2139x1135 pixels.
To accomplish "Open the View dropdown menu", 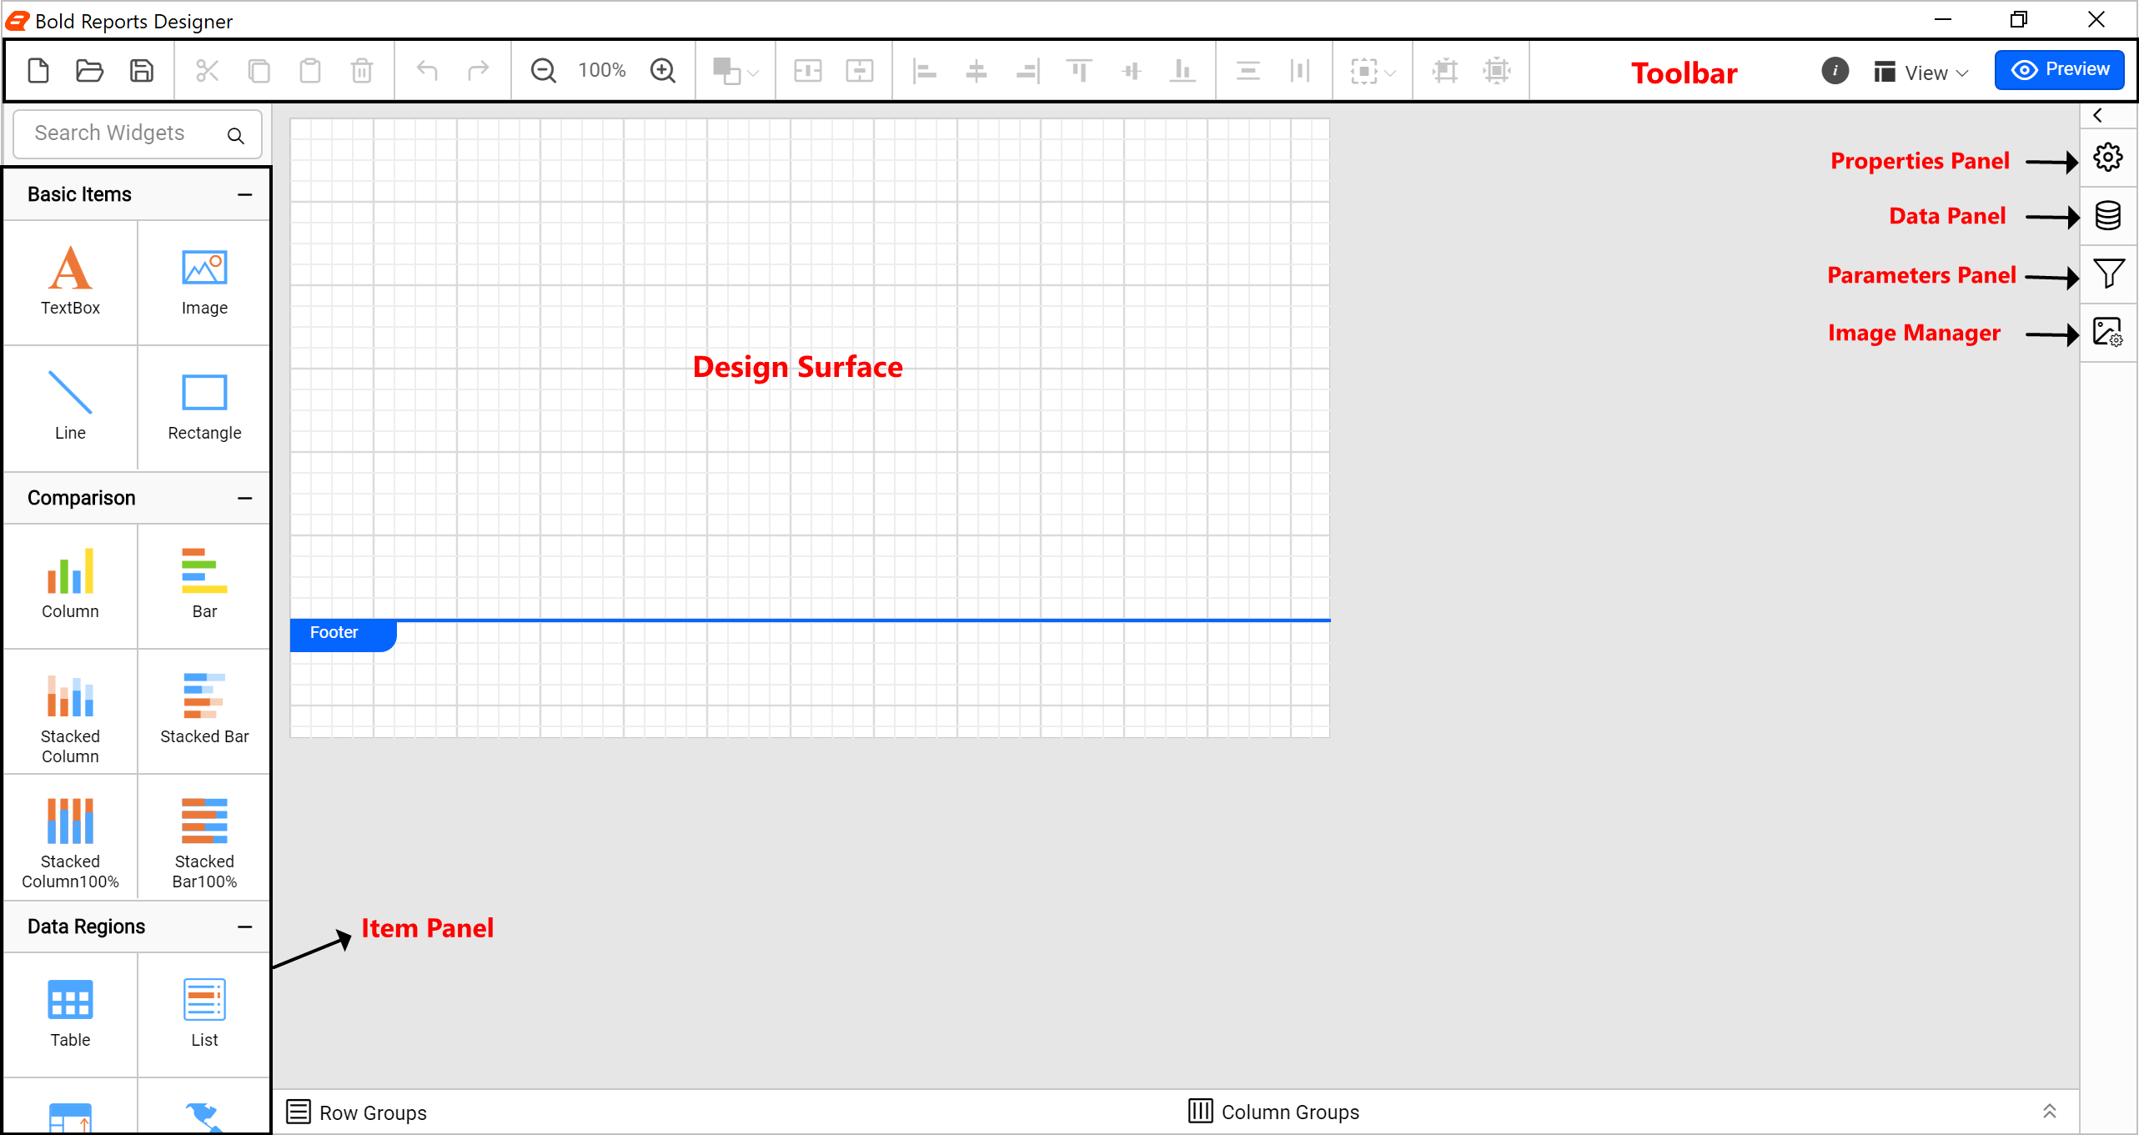I will pos(1921,73).
